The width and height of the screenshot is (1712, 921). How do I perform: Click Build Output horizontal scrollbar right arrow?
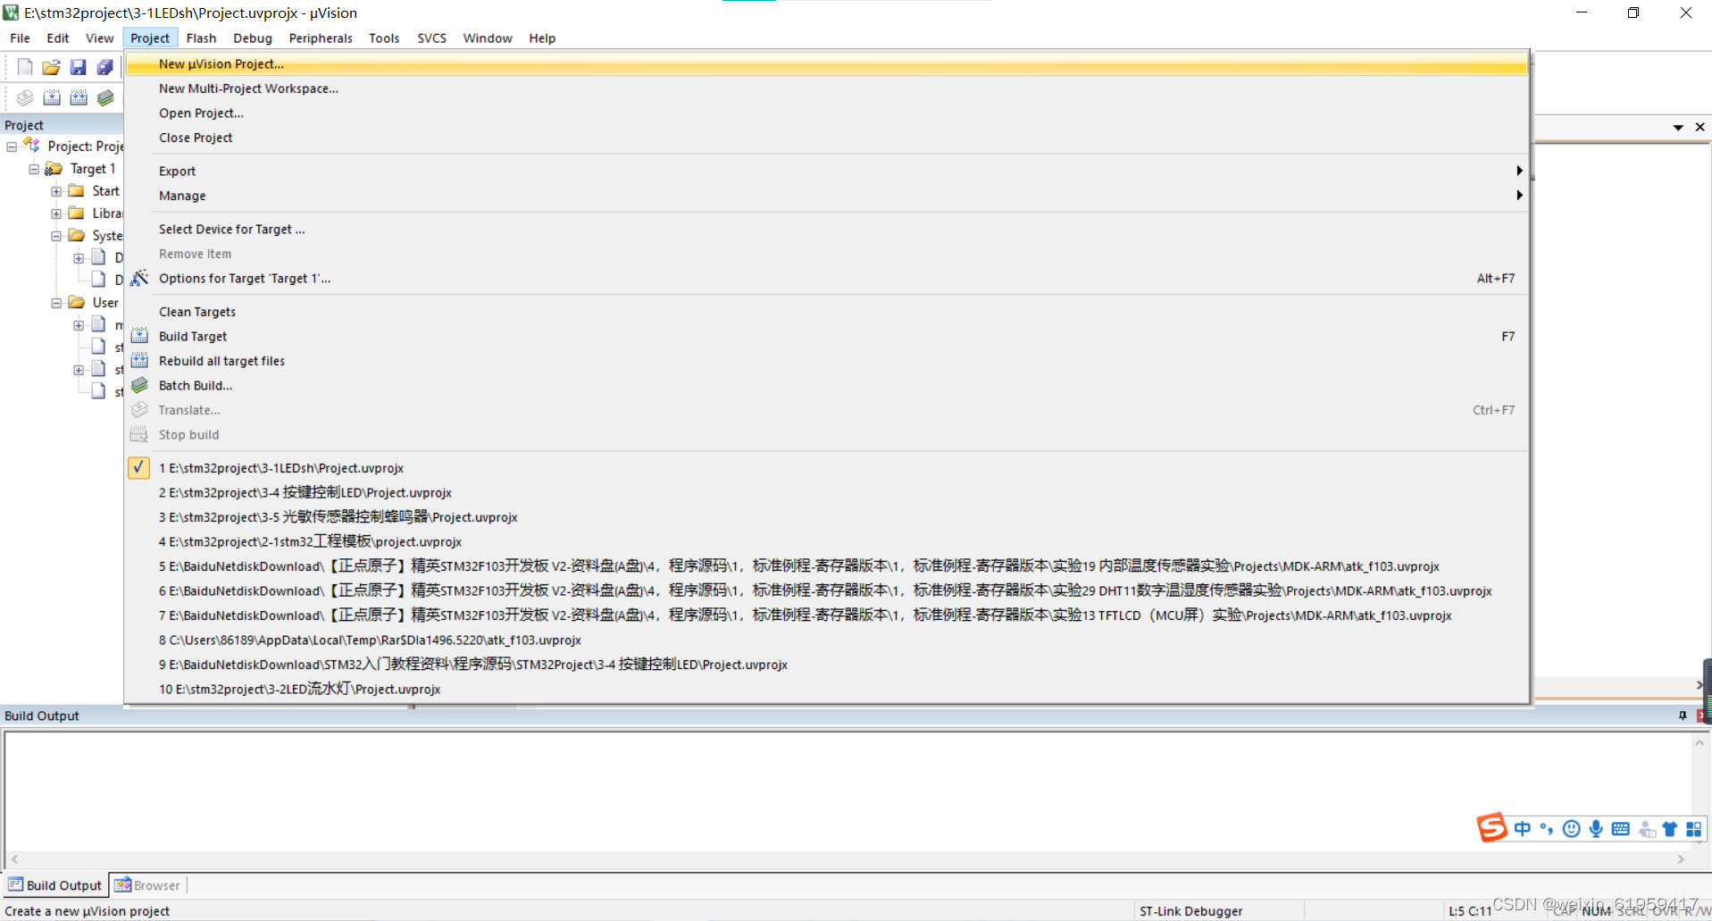pyautogui.click(x=1681, y=859)
